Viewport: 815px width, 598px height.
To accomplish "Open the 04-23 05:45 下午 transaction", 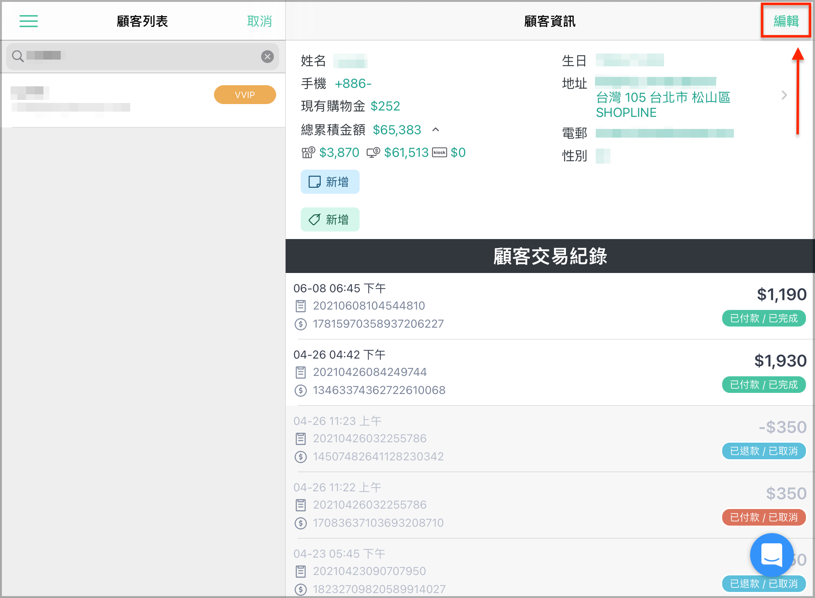I will coord(550,569).
